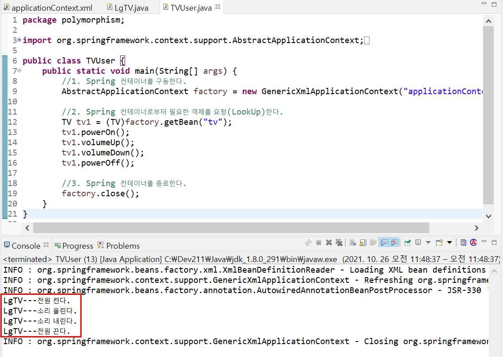Image resolution: width=503 pixels, height=357 pixels.
Task: Click console output 'LgTV---소리 내린다.'
Action: [x=40, y=321]
